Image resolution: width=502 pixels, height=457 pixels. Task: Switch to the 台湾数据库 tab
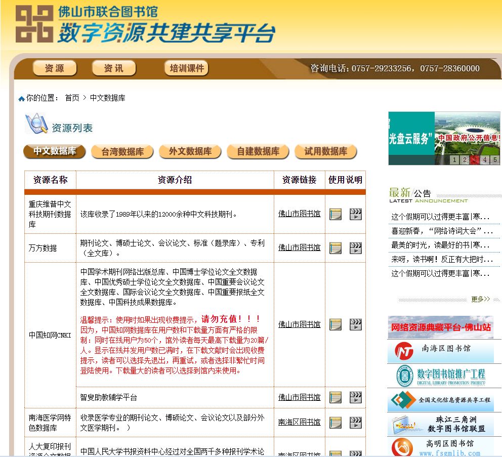[122, 151]
